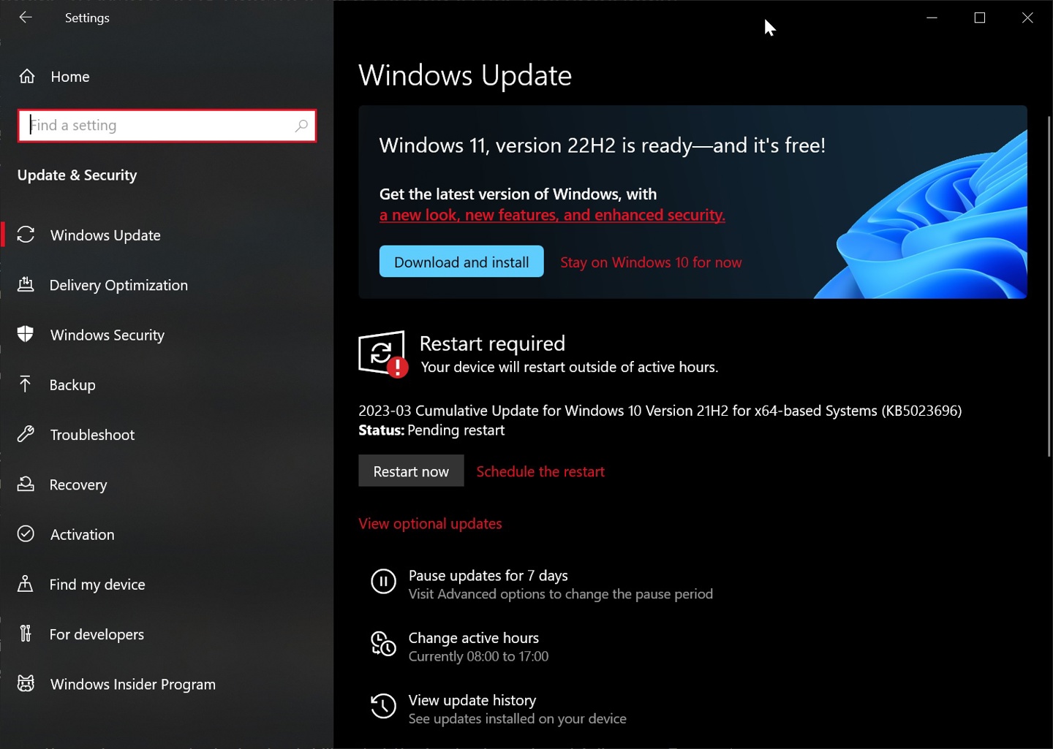Open the Recovery section
1053x749 pixels.
click(78, 484)
